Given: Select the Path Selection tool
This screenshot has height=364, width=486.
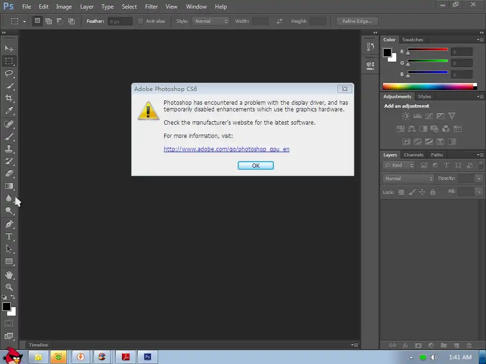Looking at the screenshot, I should 9,248.
